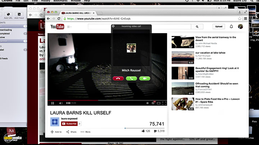Open 'our vacation at lake tahoe' title
Viewport: 259px width, 145px height.
(210, 53)
